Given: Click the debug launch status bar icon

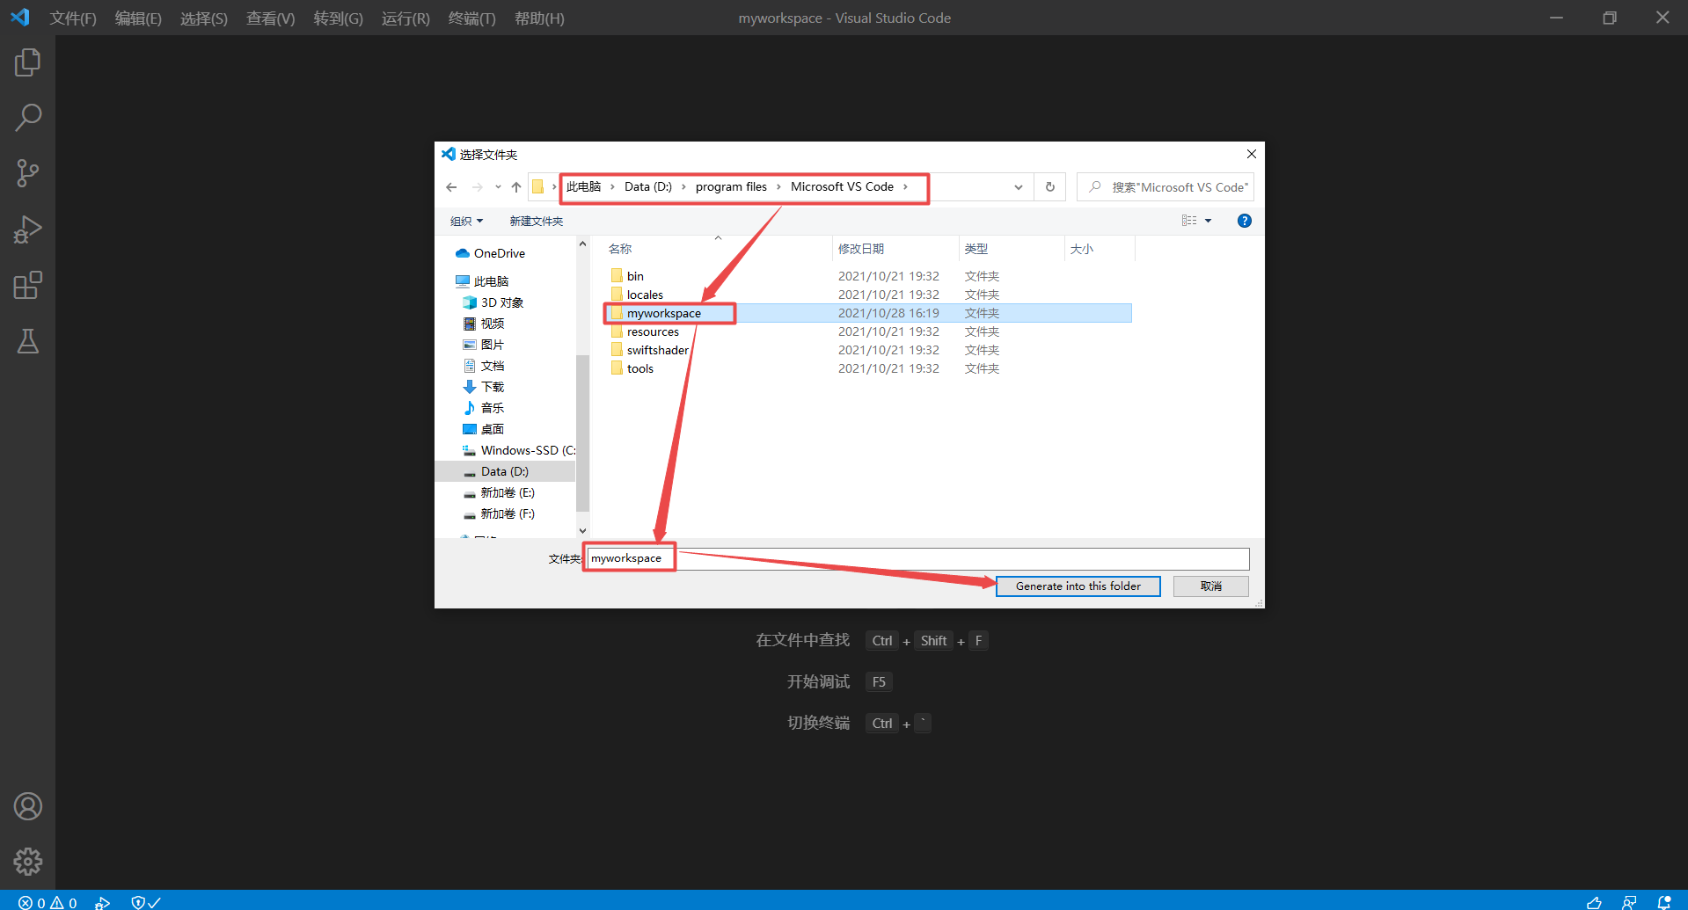Looking at the screenshot, I should [103, 902].
